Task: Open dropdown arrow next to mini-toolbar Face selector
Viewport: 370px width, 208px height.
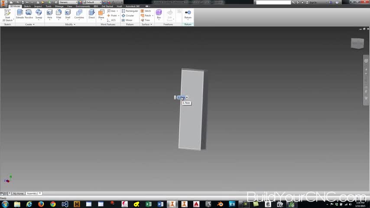Action: point(187,97)
